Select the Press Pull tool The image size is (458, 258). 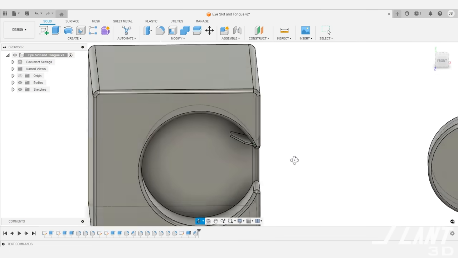click(148, 30)
